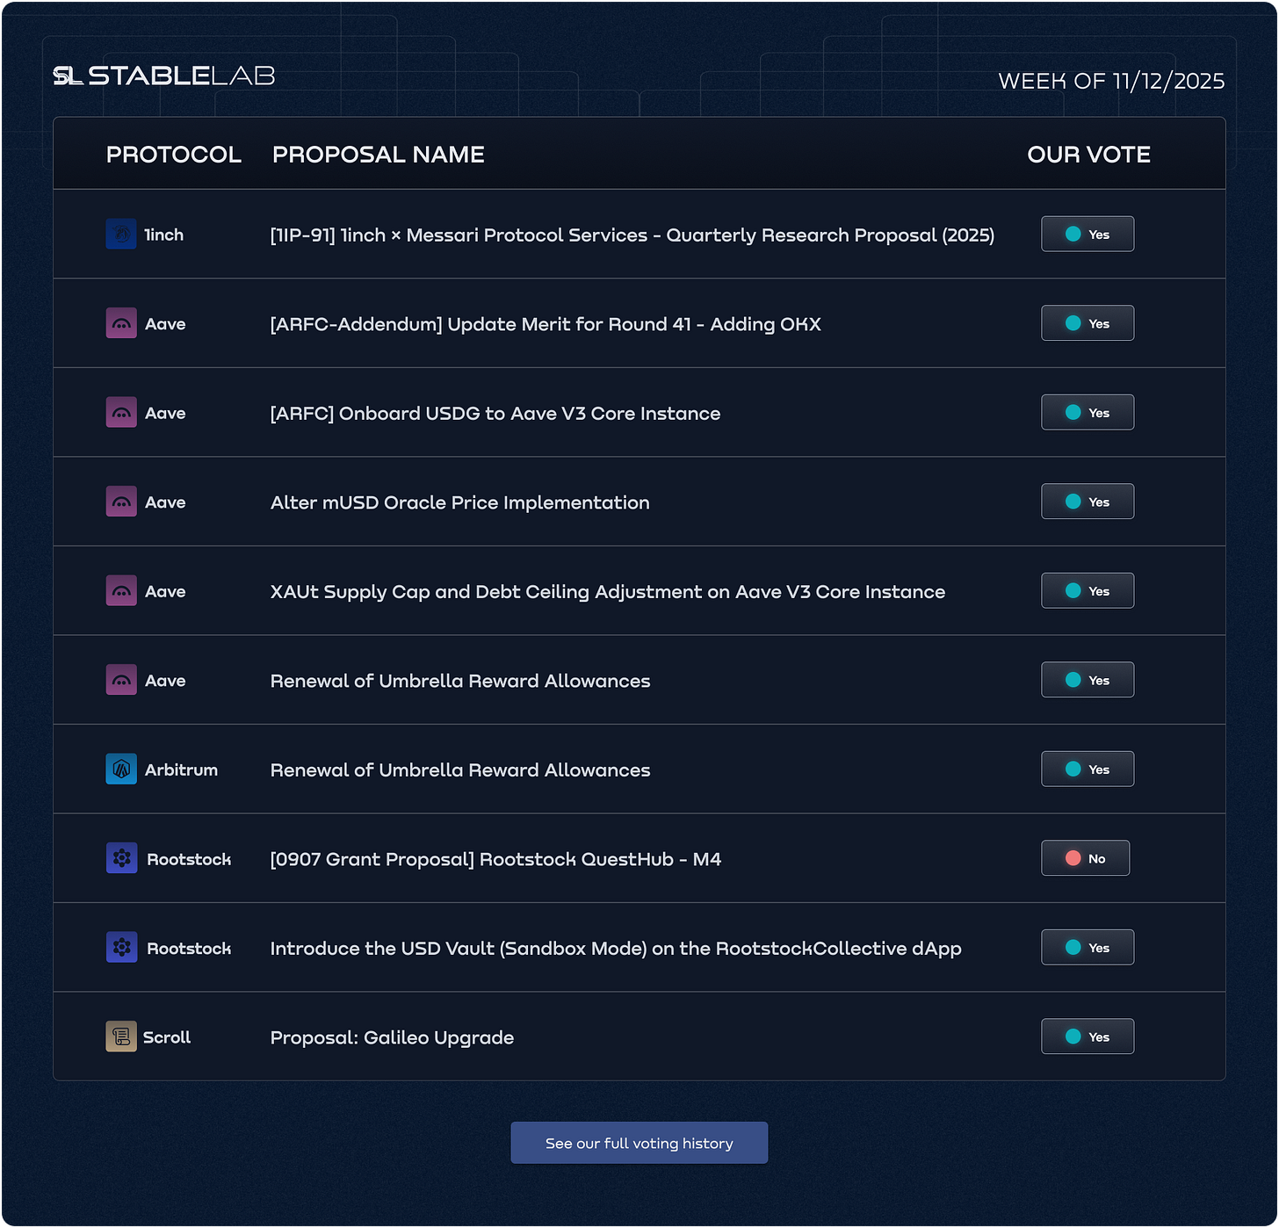
Task: Click Aave name in XAUt Supply Cap row
Action: (x=165, y=591)
